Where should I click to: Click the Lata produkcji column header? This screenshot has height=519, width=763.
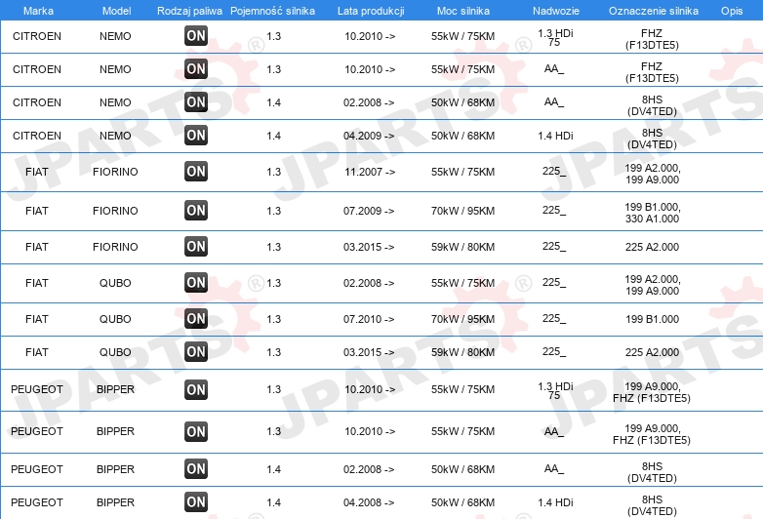(371, 11)
